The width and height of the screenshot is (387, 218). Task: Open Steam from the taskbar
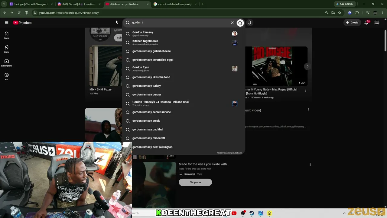(x=252, y=213)
